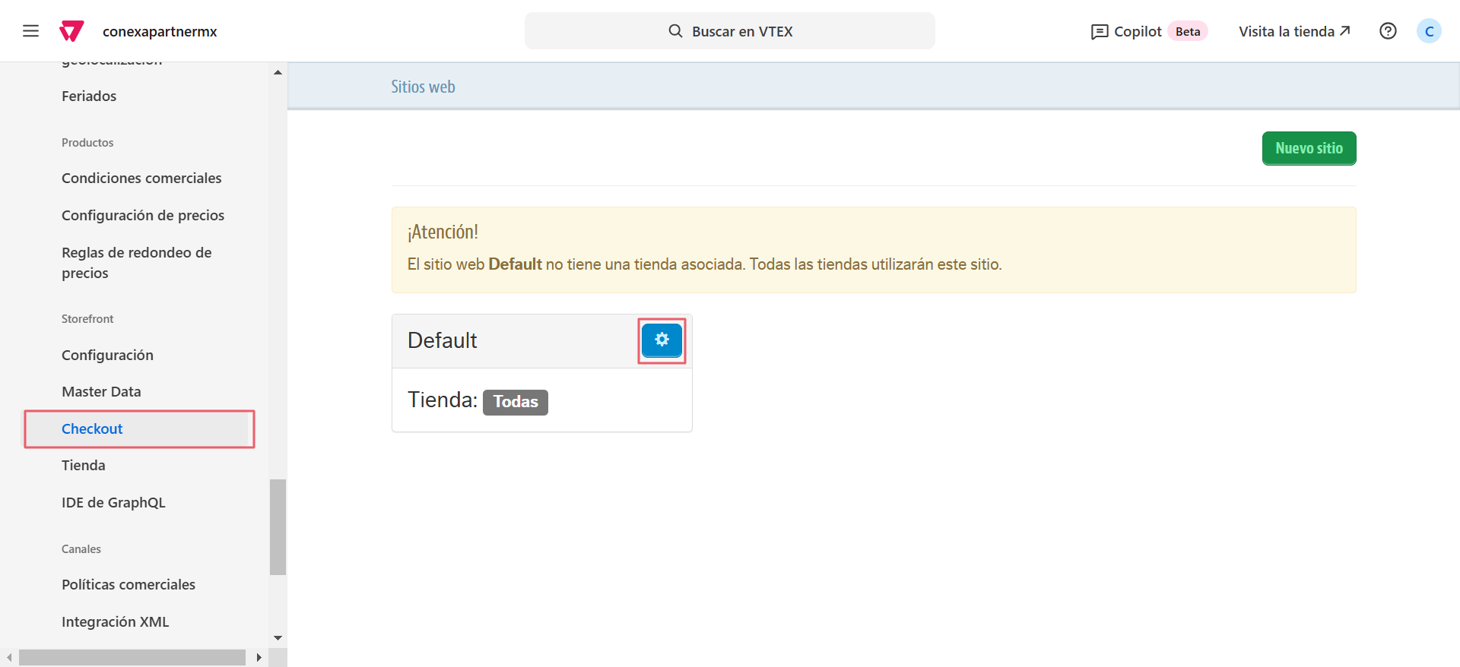Focus the Buscar en VTEX search field
The width and height of the screenshot is (1460, 667).
[730, 31]
